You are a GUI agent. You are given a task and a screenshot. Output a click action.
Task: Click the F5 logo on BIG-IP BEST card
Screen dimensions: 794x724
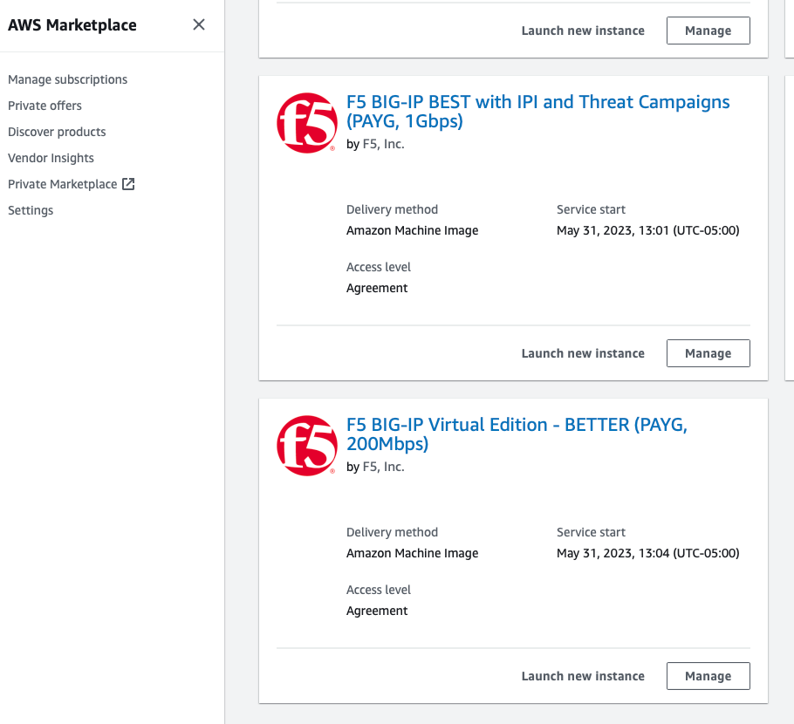pyautogui.click(x=306, y=123)
